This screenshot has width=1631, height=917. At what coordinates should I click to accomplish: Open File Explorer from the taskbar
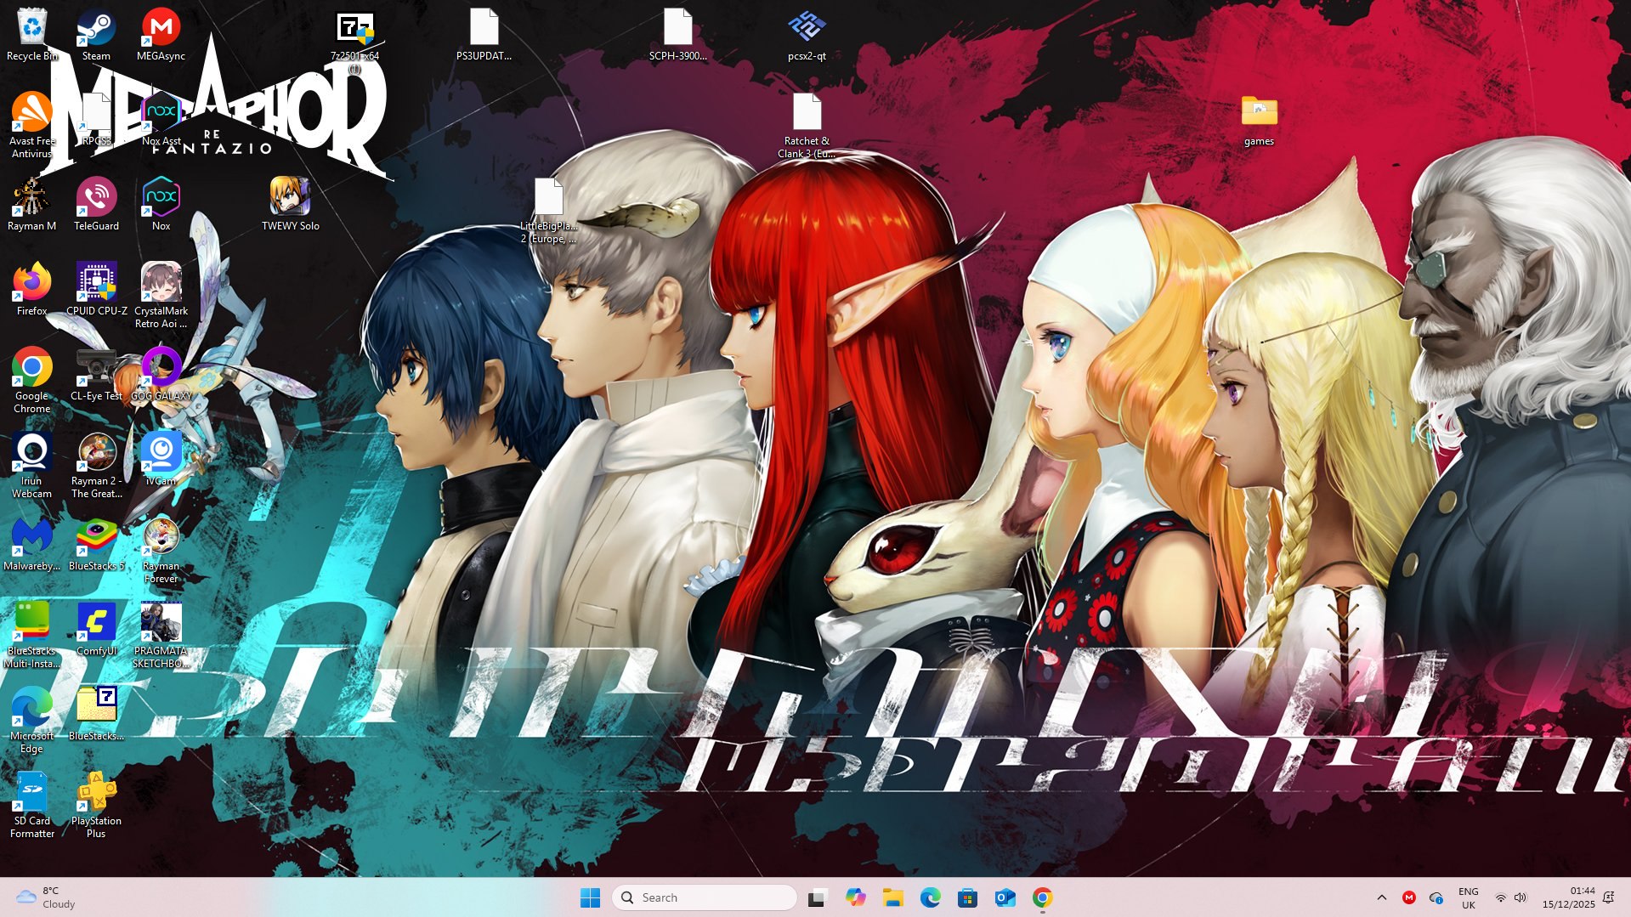tap(892, 897)
